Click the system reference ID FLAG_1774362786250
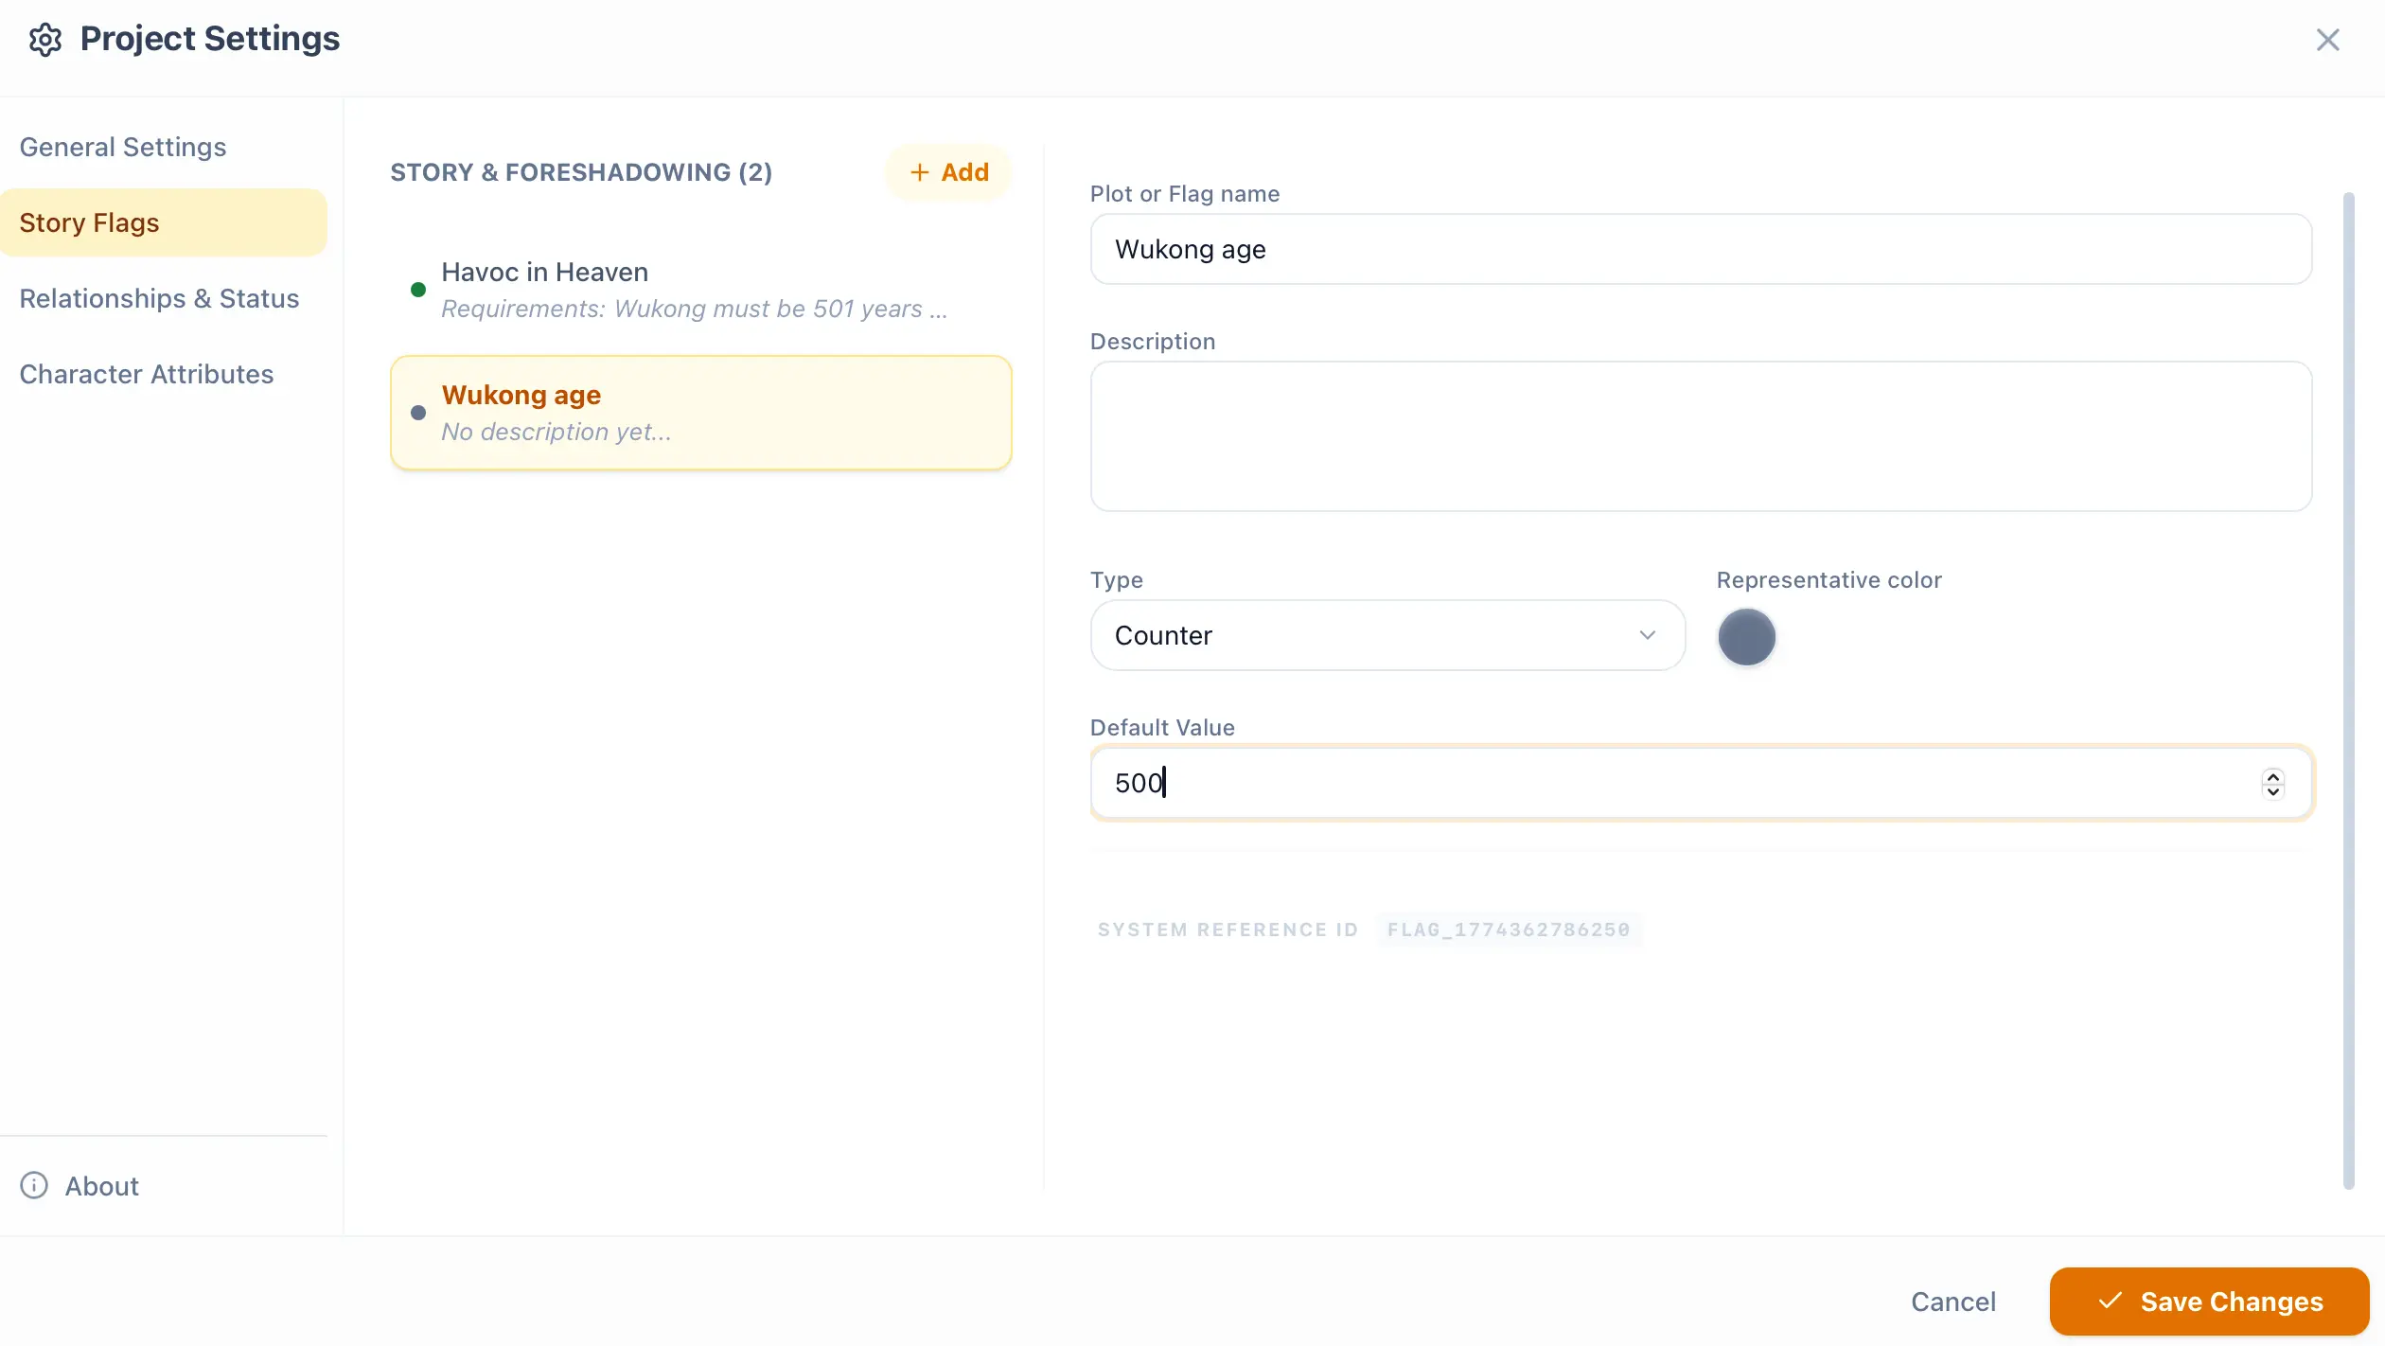Viewport: 2385px width, 1346px height. pyautogui.click(x=1509, y=930)
